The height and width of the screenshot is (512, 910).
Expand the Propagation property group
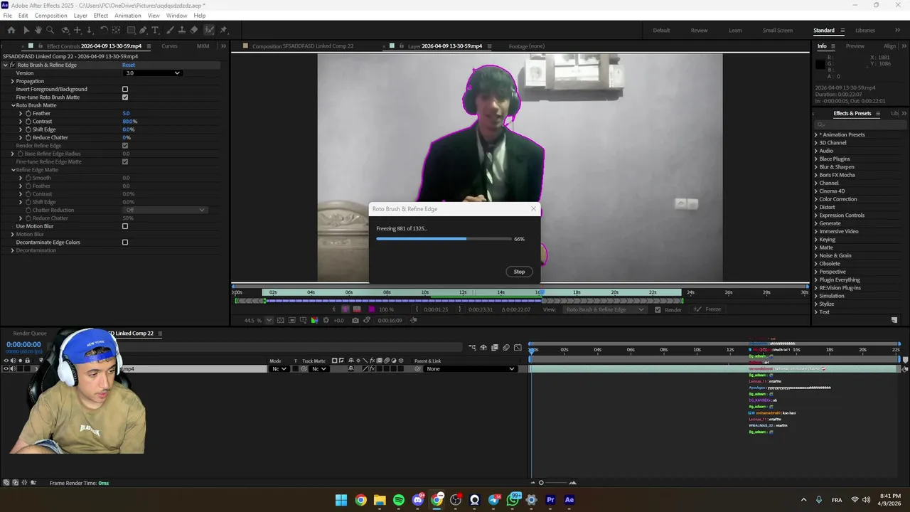point(13,81)
